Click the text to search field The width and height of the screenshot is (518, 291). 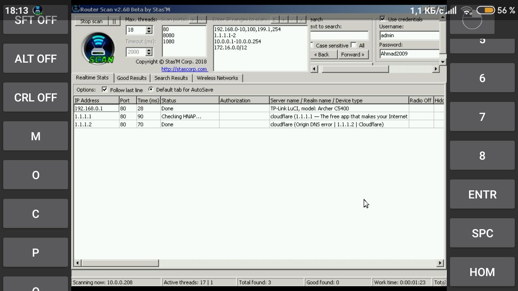[x=339, y=35]
